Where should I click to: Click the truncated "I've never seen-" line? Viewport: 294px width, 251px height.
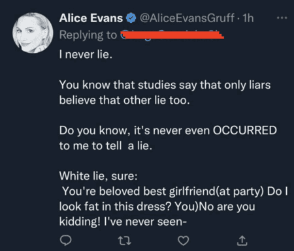pyautogui.click(x=145, y=222)
